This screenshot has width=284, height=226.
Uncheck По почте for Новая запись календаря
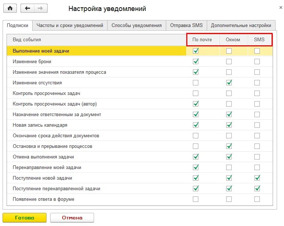(195, 125)
